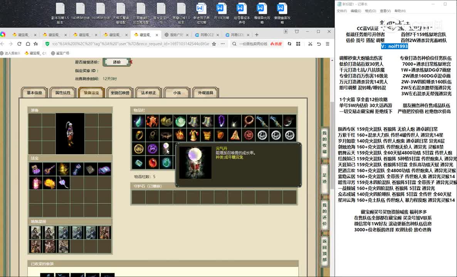Open the 装备法宝 tab

coord(92,93)
